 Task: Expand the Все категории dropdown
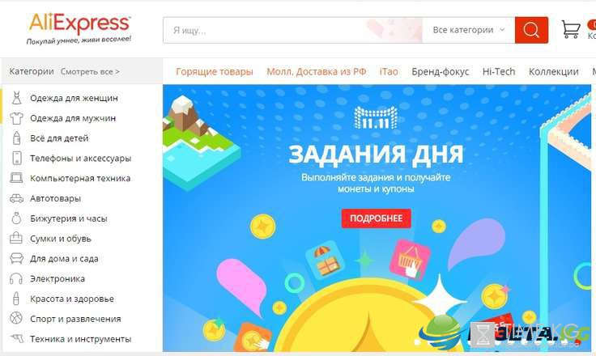(x=468, y=30)
